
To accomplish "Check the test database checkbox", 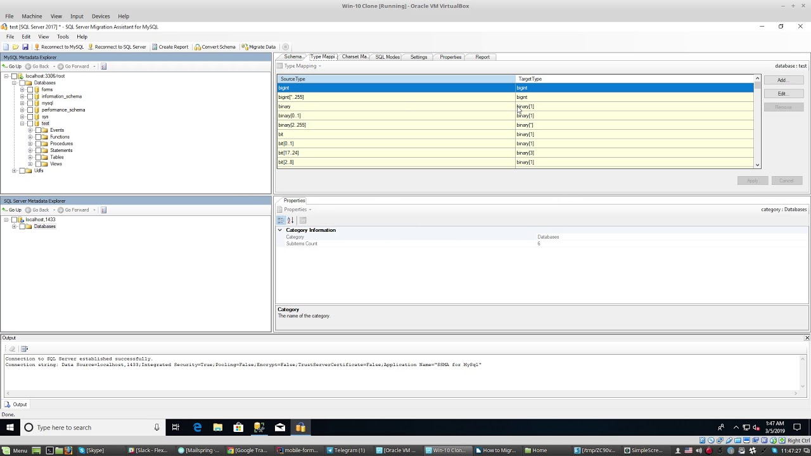I will click(30, 123).
